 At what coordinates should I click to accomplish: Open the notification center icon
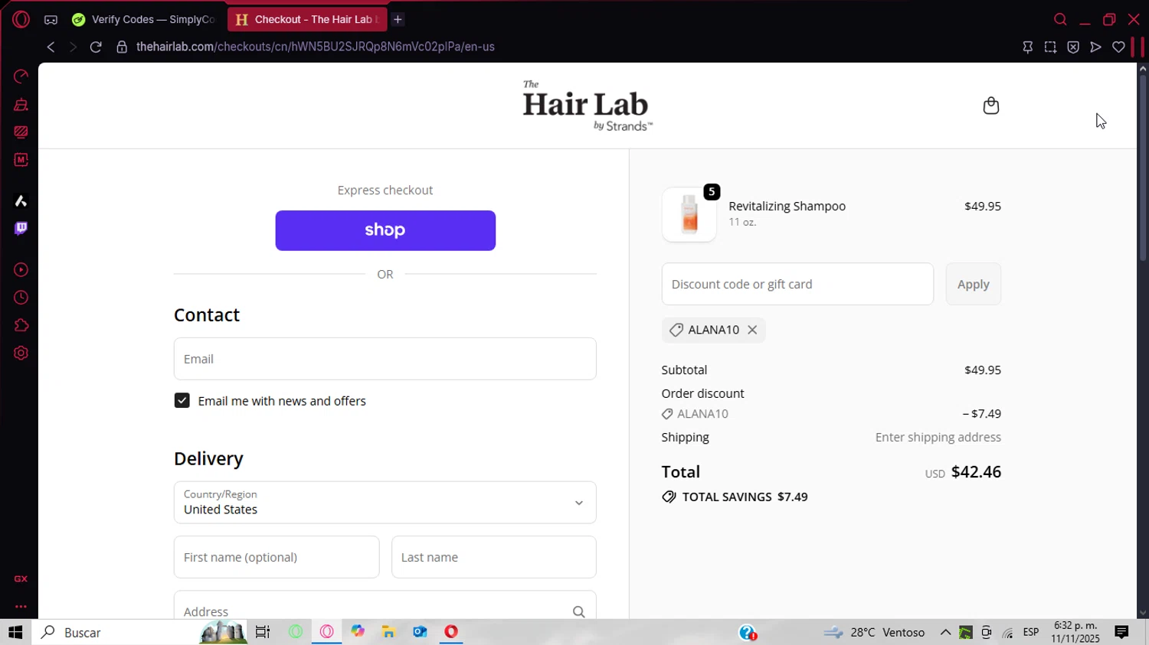point(1121,632)
